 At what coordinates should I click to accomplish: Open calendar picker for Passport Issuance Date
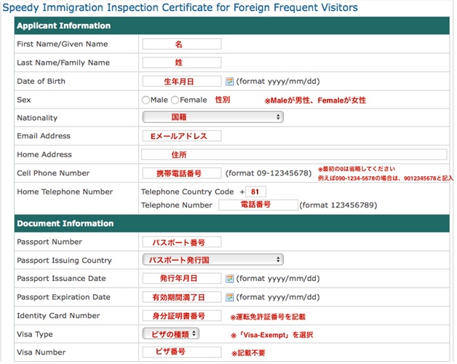[229, 279]
